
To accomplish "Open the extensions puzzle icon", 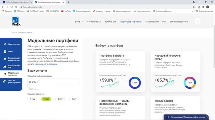I will pyautogui.click(x=203, y=7).
